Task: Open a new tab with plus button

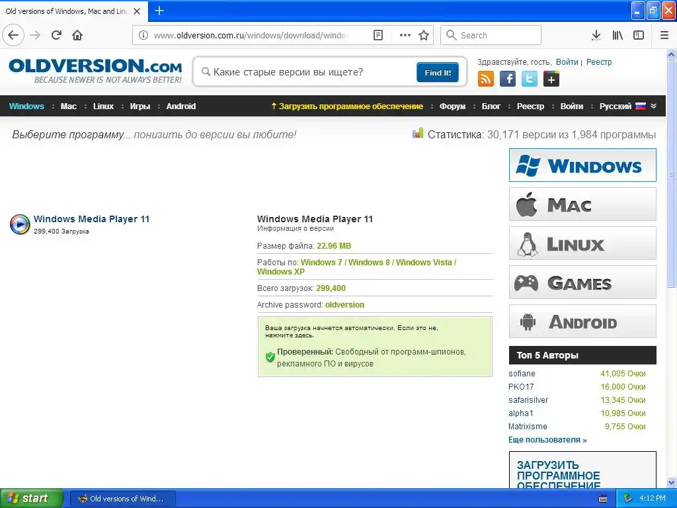Action: click(x=159, y=11)
